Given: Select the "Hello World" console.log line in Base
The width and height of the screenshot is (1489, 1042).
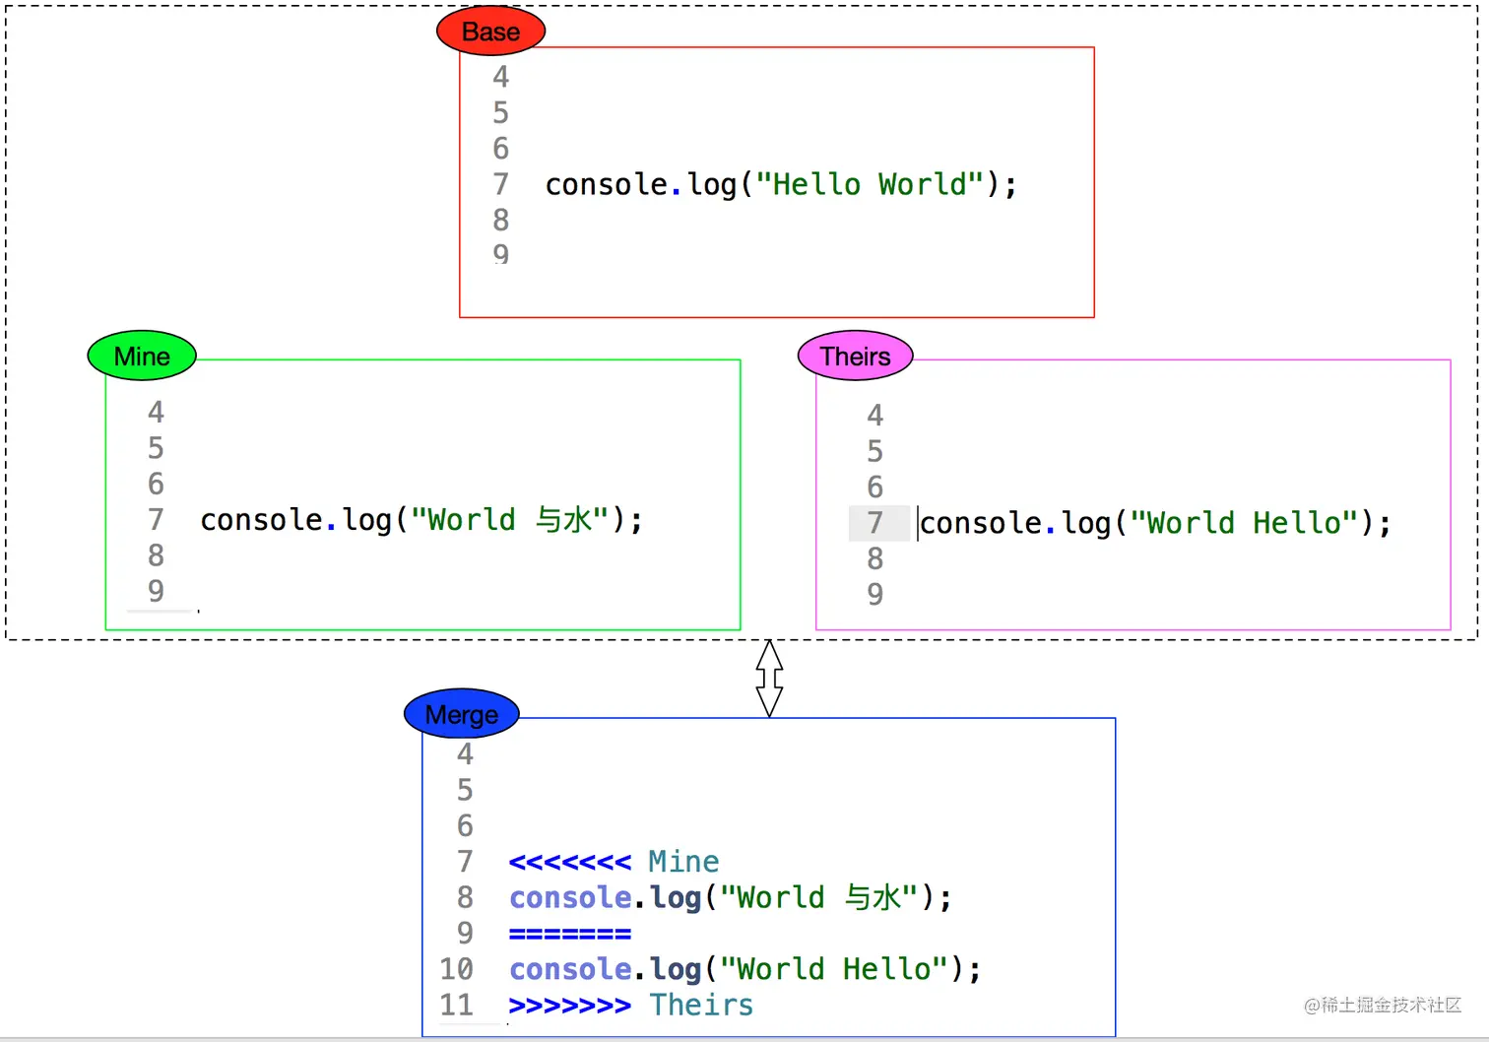Looking at the screenshot, I should point(781,184).
